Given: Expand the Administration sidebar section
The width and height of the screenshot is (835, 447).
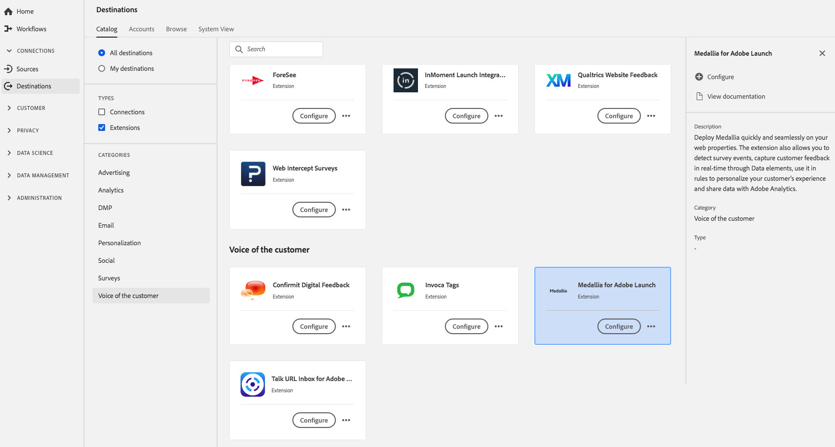Looking at the screenshot, I should pyautogui.click(x=9, y=198).
